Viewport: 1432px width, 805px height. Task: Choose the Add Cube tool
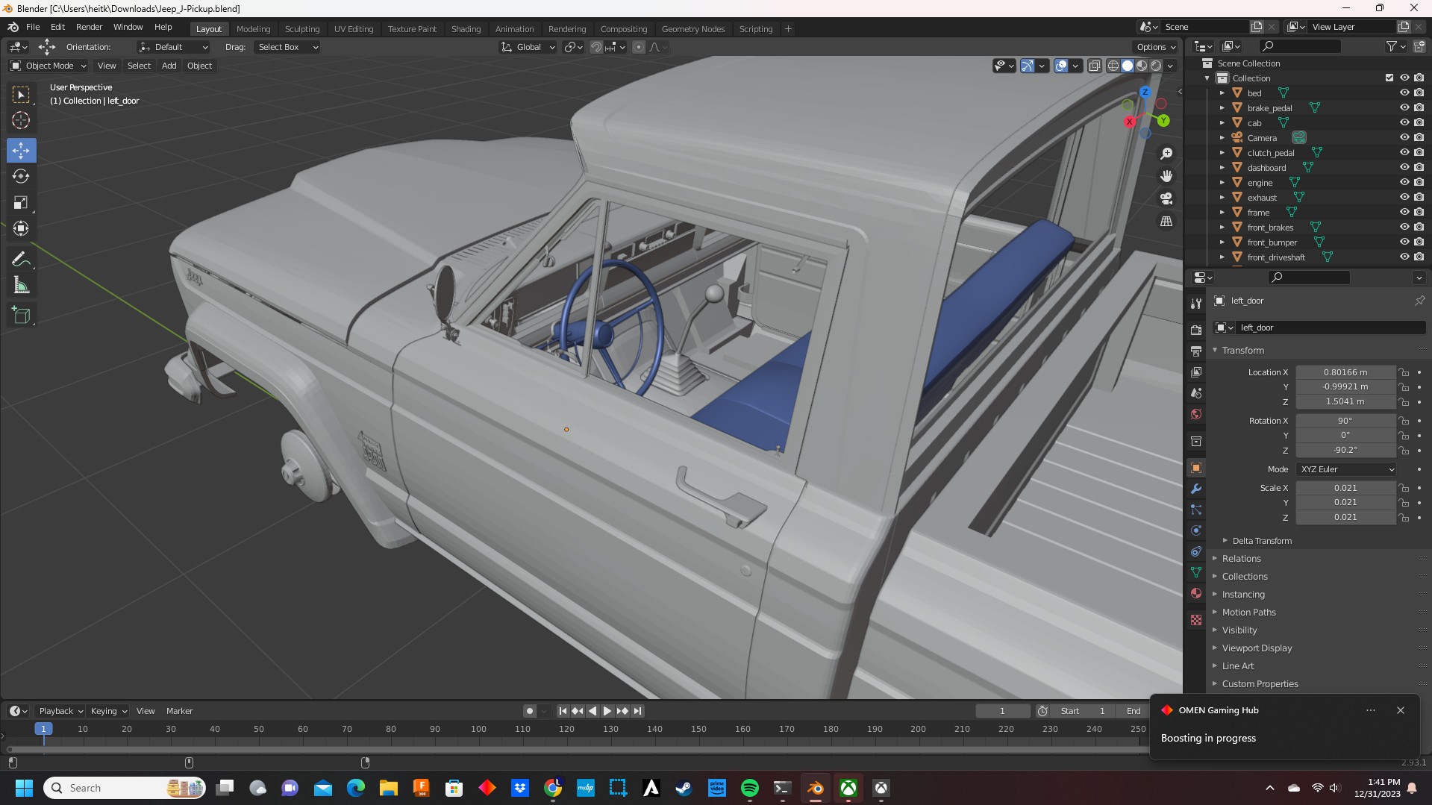pyautogui.click(x=21, y=316)
